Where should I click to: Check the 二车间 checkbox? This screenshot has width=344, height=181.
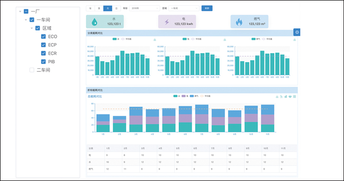click(x=32, y=70)
